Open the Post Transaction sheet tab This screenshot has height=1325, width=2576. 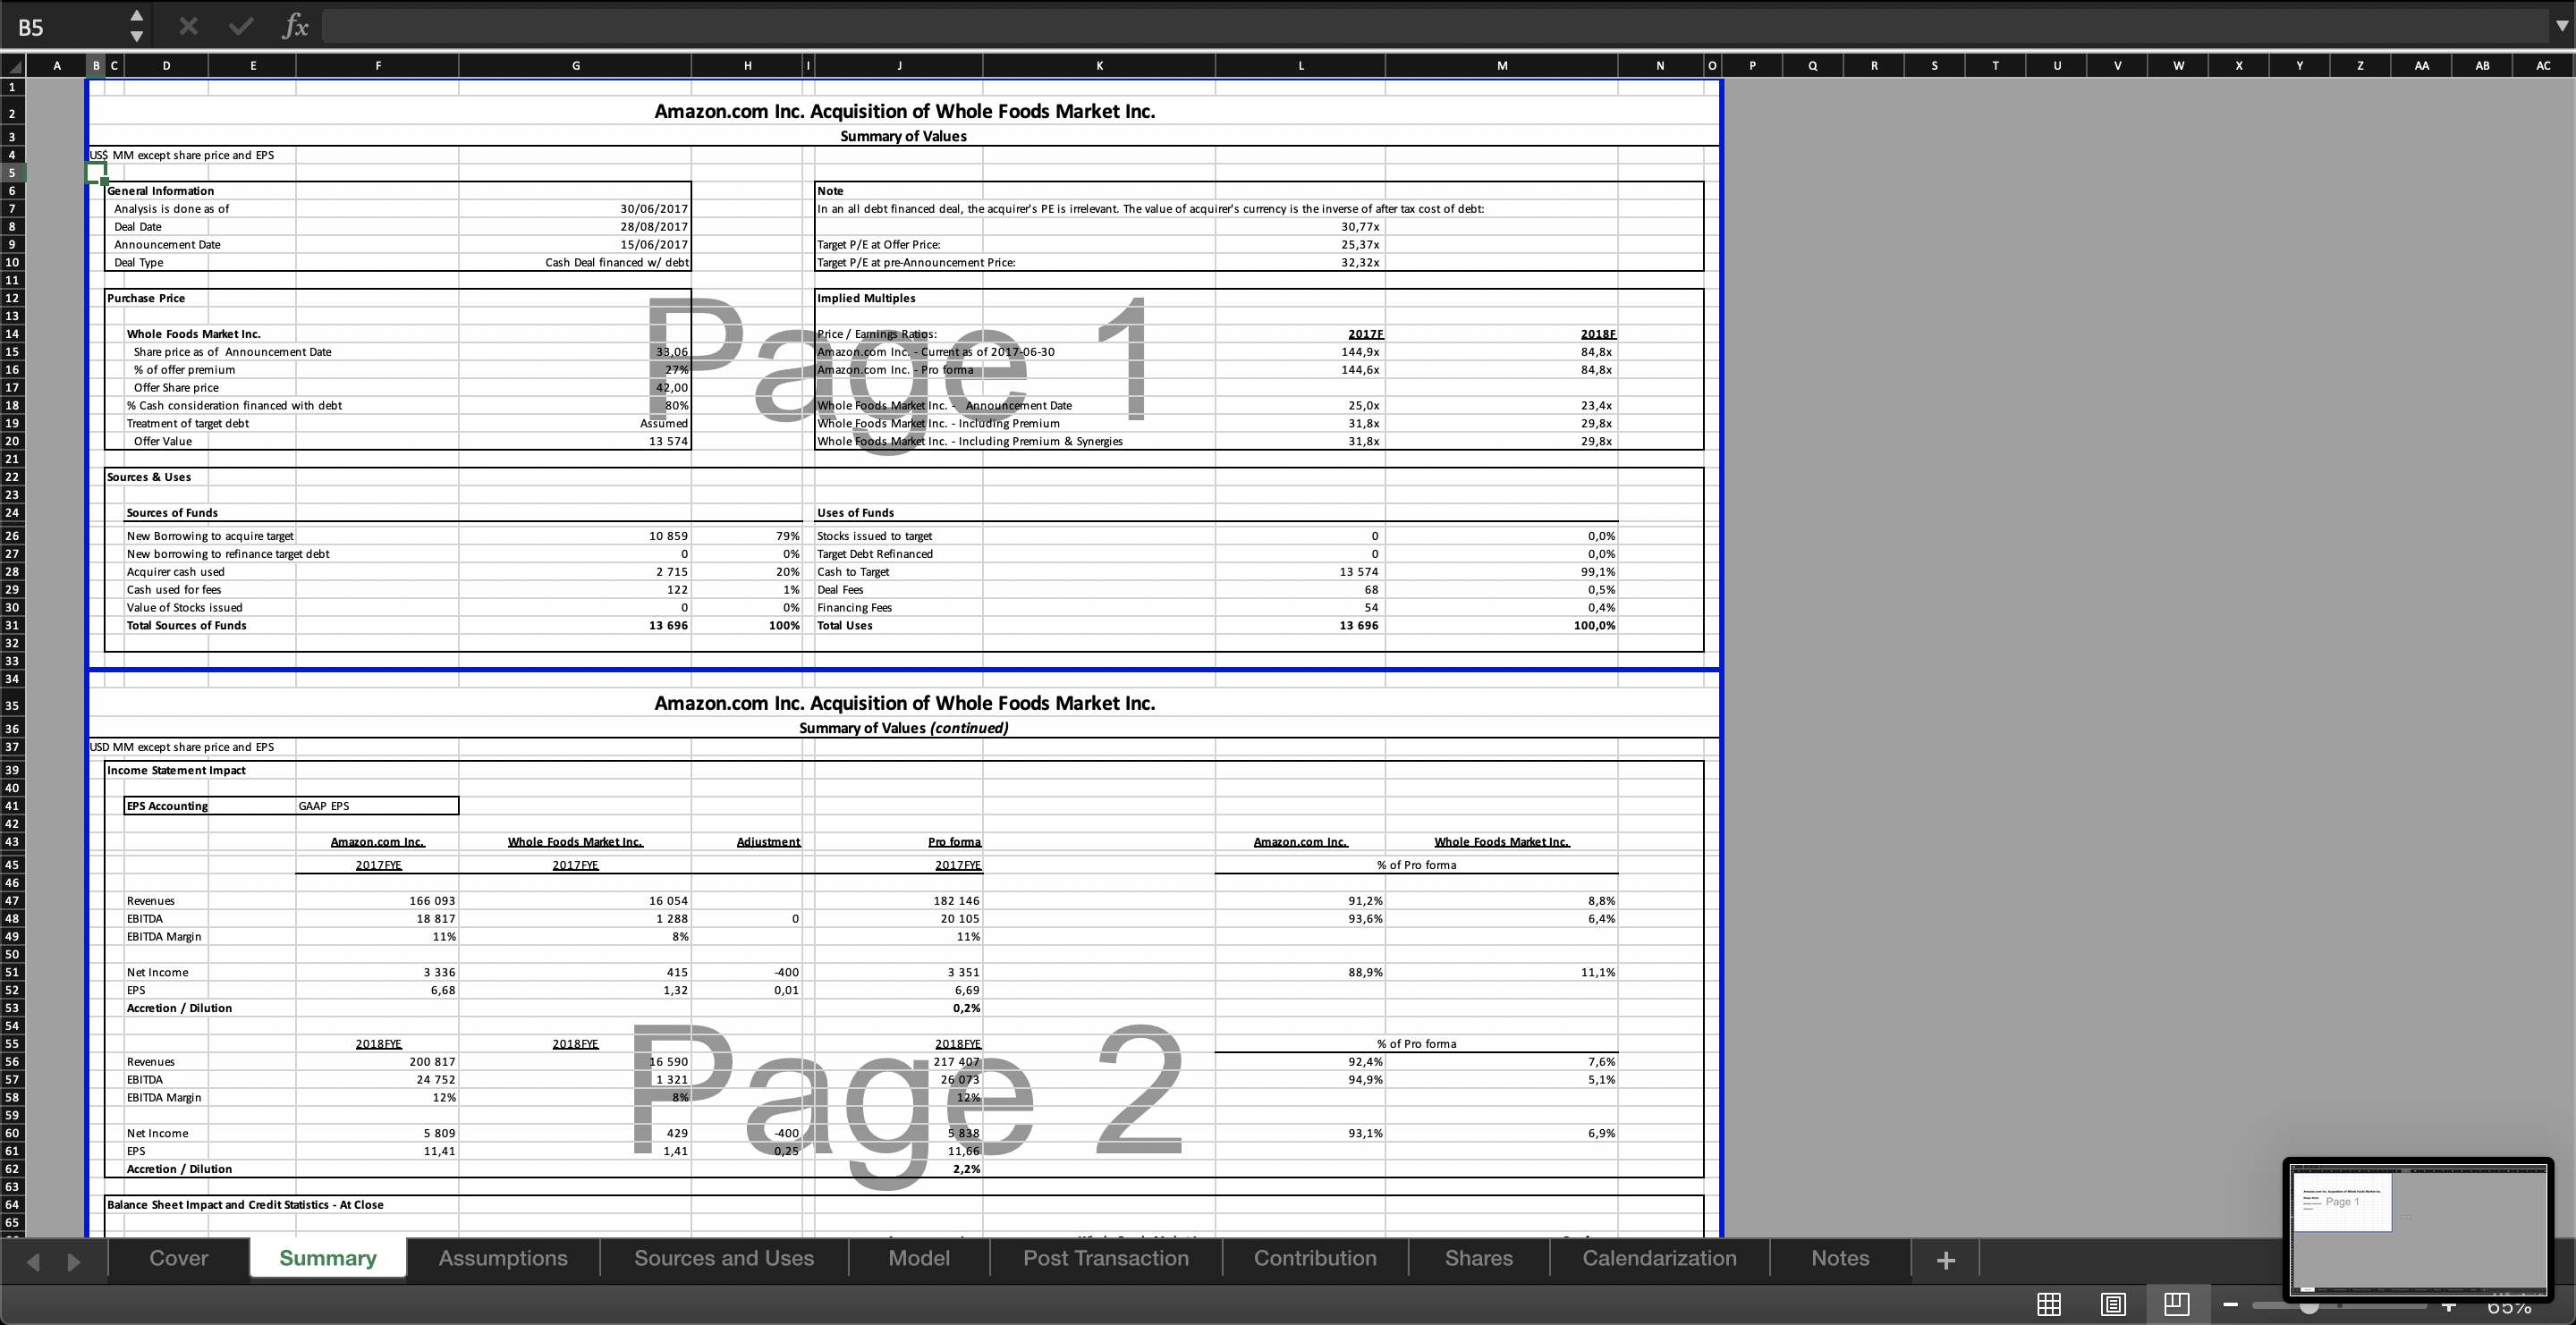coord(1106,1258)
